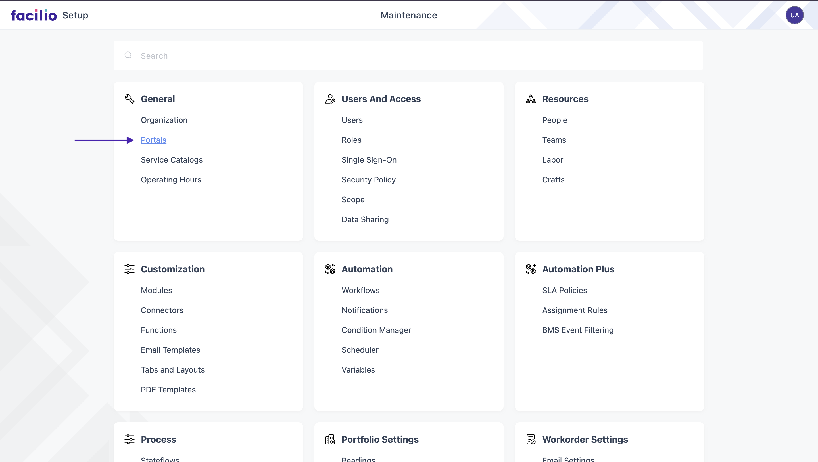This screenshot has width=818, height=462.
Task: Click the Workorder Settings document icon
Action: (531, 440)
